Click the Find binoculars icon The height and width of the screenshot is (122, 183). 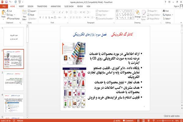coord(164,11)
